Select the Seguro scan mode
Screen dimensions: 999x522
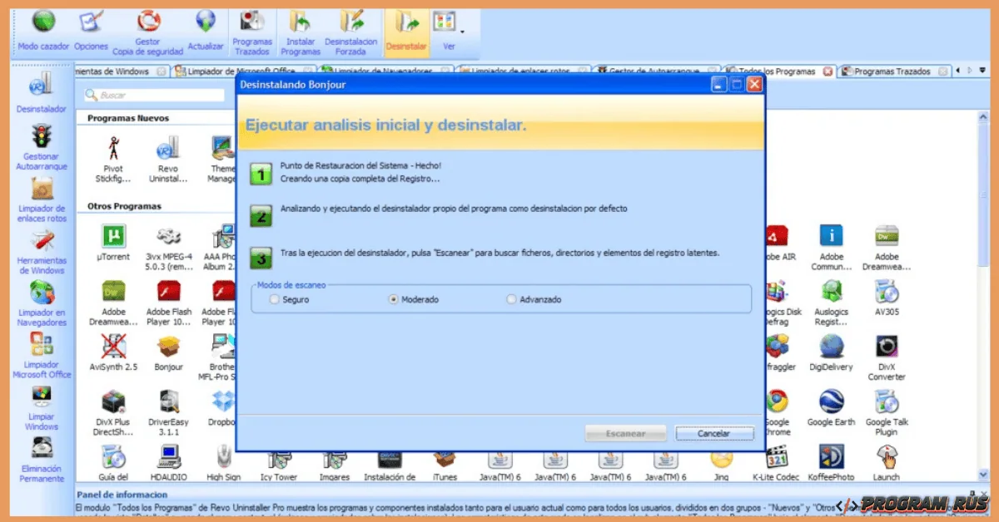point(275,299)
